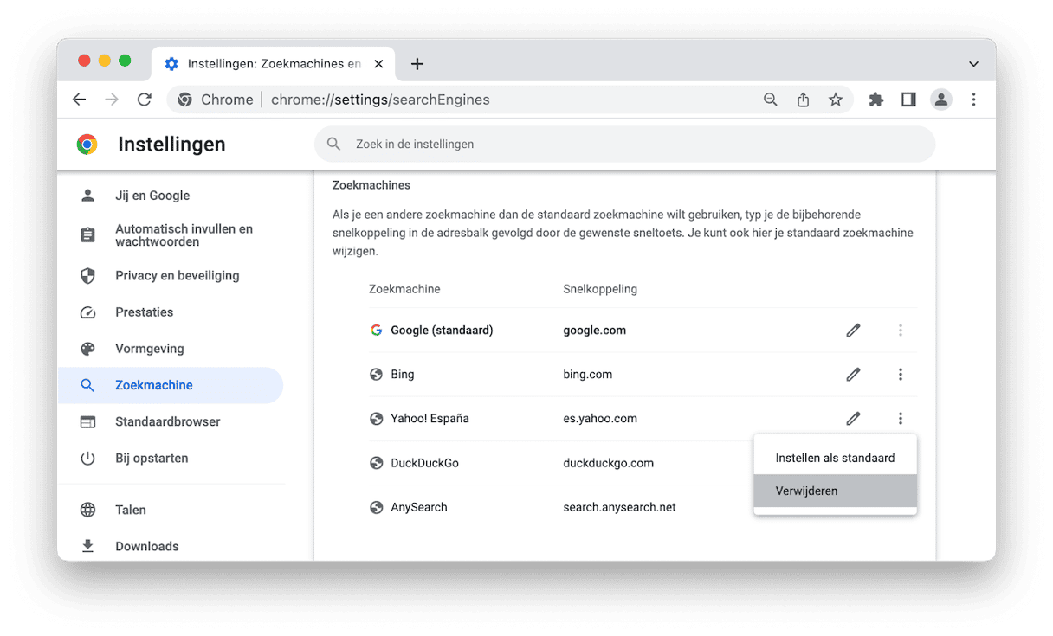Open more actions for Google (standaard)

(x=901, y=330)
